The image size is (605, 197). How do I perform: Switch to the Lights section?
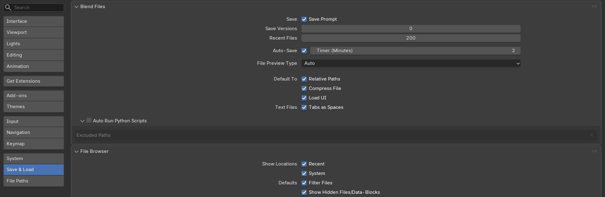click(x=34, y=44)
